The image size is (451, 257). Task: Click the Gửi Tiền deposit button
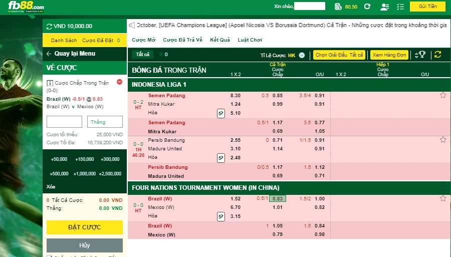427,7
